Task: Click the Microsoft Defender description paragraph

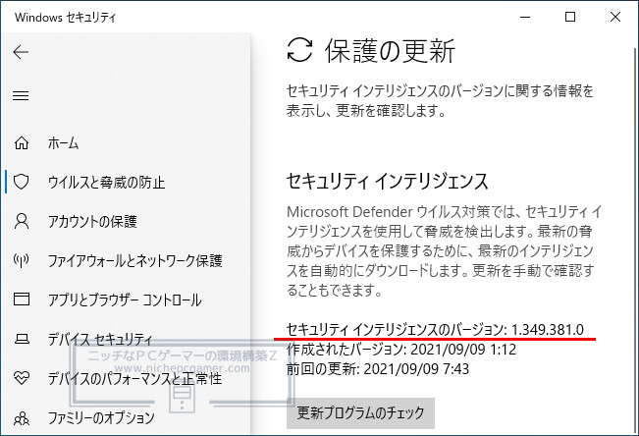Action: (x=445, y=250)
